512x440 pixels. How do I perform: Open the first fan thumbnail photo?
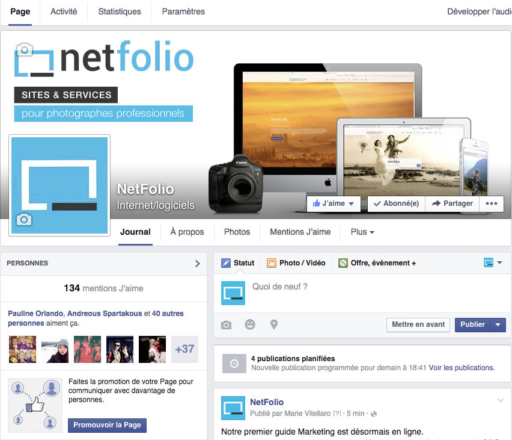click(x=22, y=349)
